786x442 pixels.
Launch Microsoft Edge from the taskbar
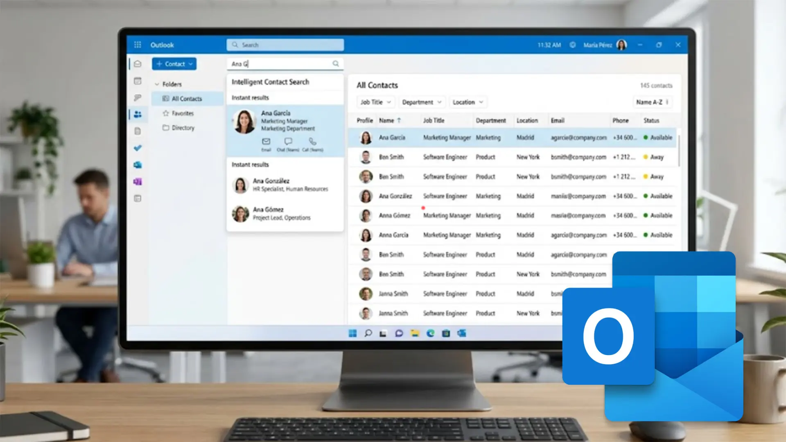point(431,333)
